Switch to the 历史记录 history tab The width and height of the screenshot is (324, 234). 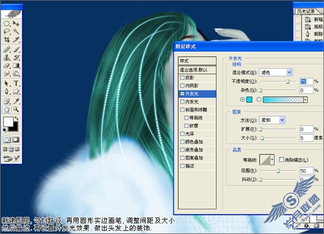coord(306,11)
